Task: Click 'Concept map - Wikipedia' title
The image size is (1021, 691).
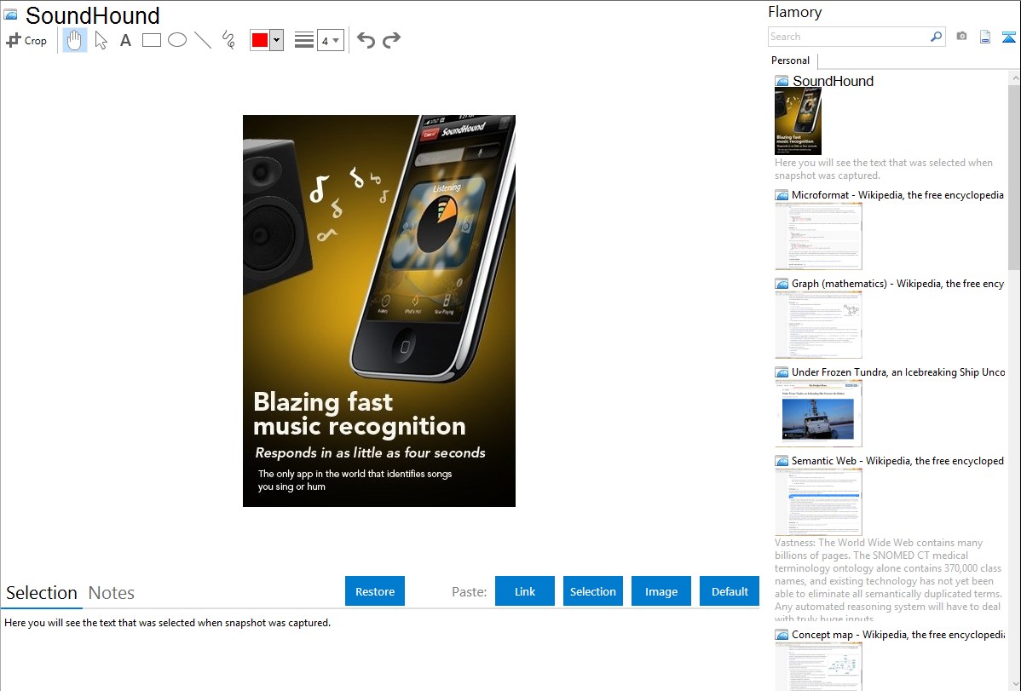Action: point(898,635)
